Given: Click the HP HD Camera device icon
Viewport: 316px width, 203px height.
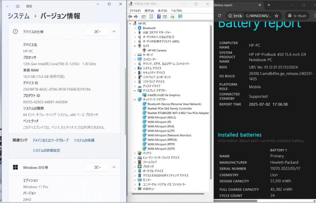Looking at the screenshot, I should [x=144, y=50].
